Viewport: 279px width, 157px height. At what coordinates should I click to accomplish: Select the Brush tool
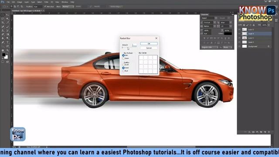[x=7, y=27]
